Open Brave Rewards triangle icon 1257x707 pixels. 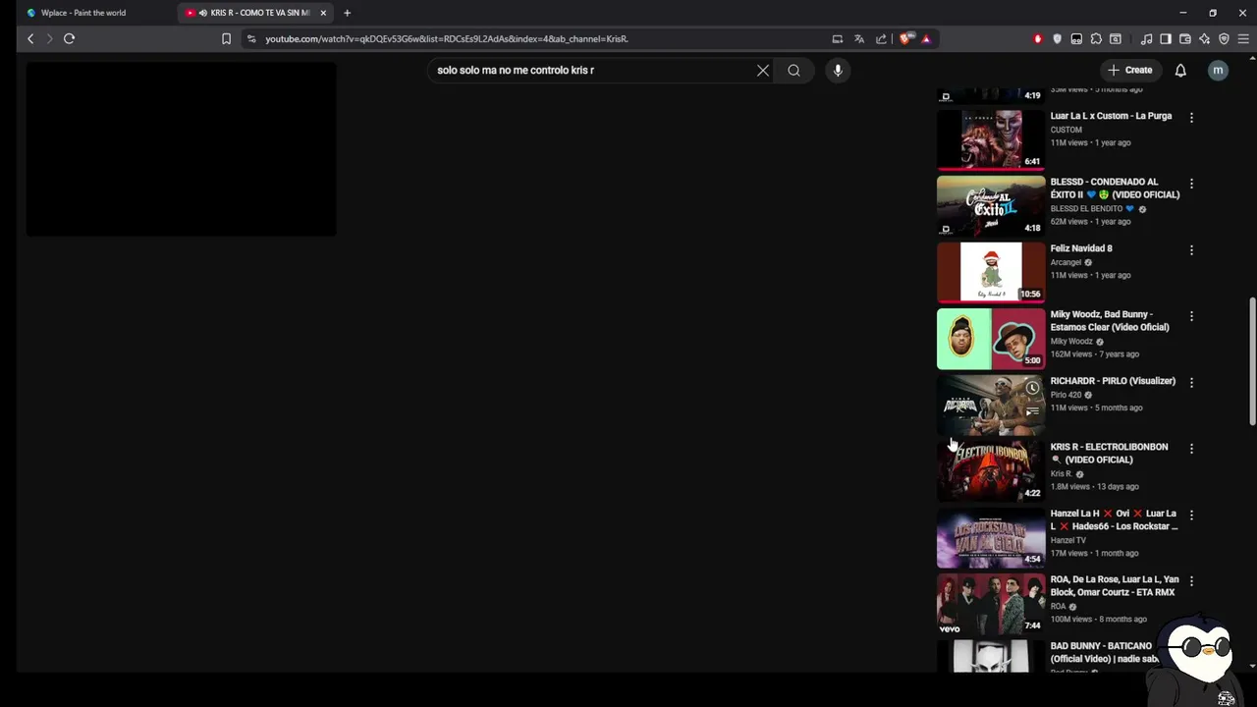coord(926,38)
